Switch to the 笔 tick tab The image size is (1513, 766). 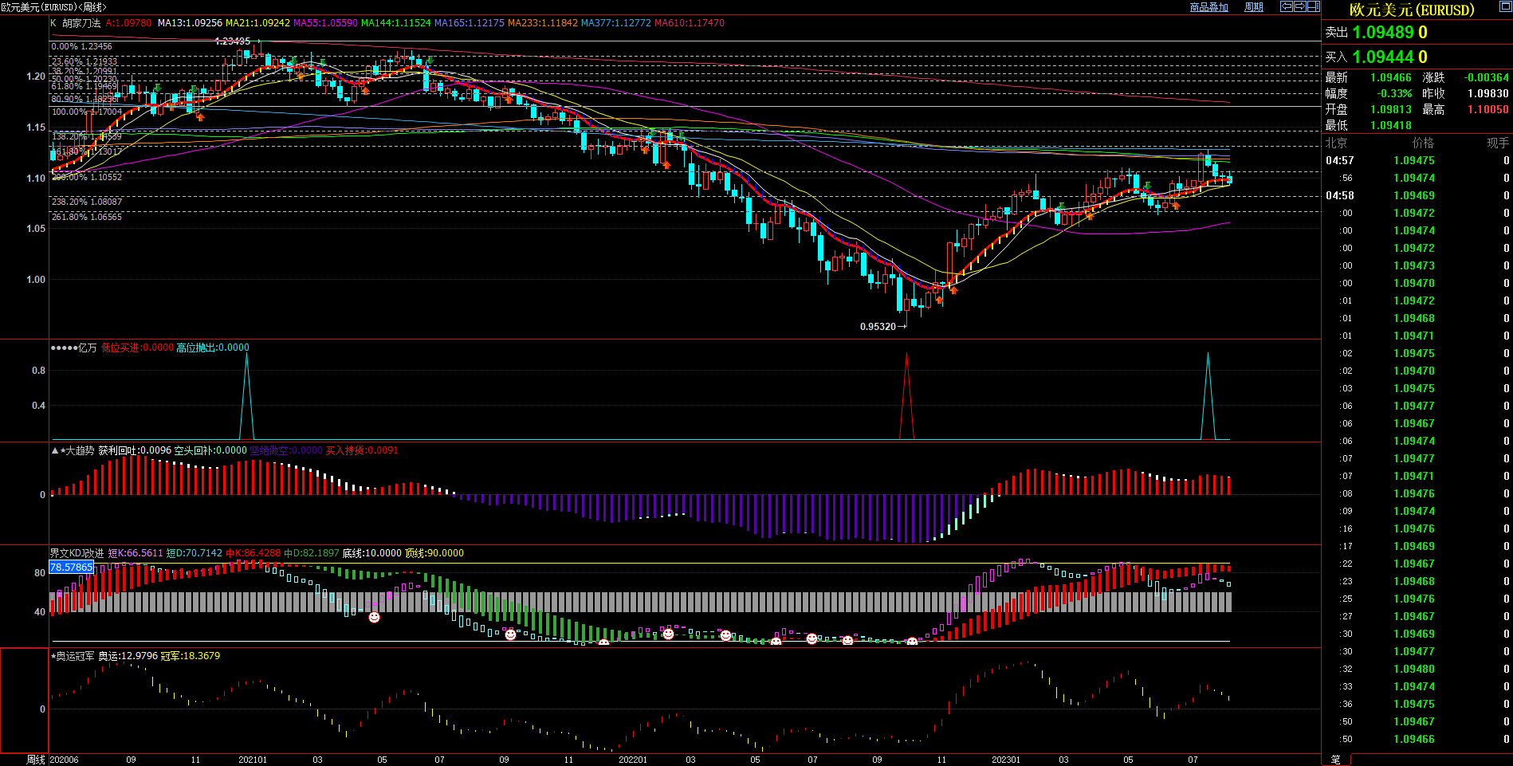point(1335,760)
